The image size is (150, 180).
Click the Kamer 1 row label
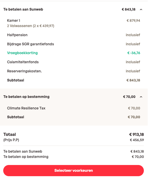click(x=14, y=21)
